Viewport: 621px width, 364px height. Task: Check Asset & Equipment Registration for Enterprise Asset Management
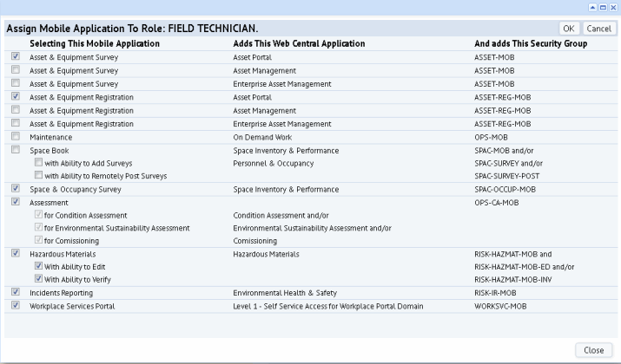[16, 124]
